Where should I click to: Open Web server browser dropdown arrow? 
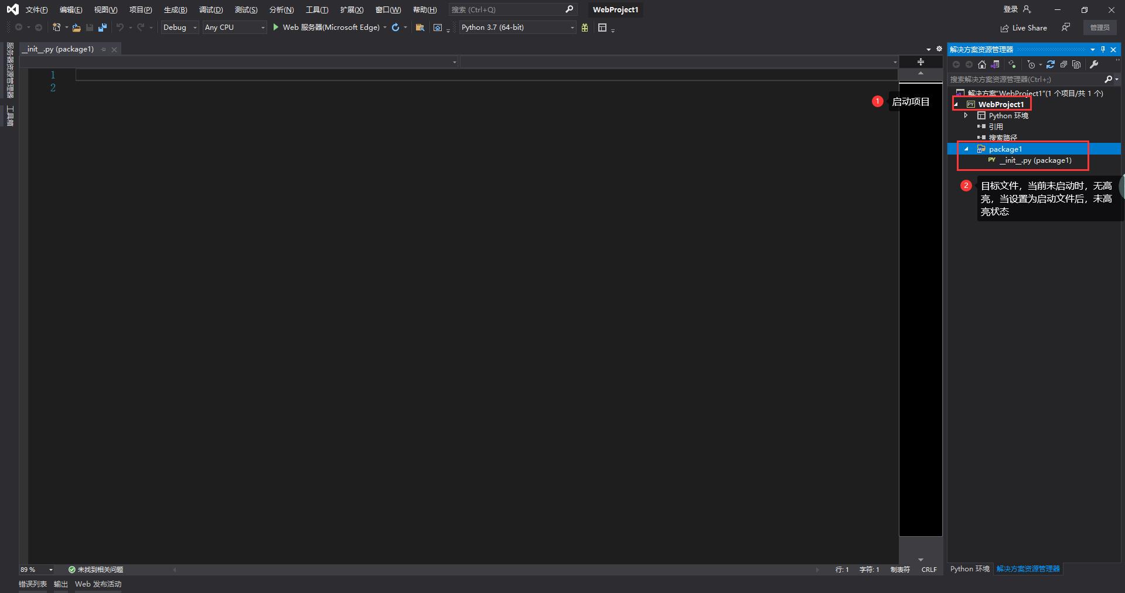[385, 28]
